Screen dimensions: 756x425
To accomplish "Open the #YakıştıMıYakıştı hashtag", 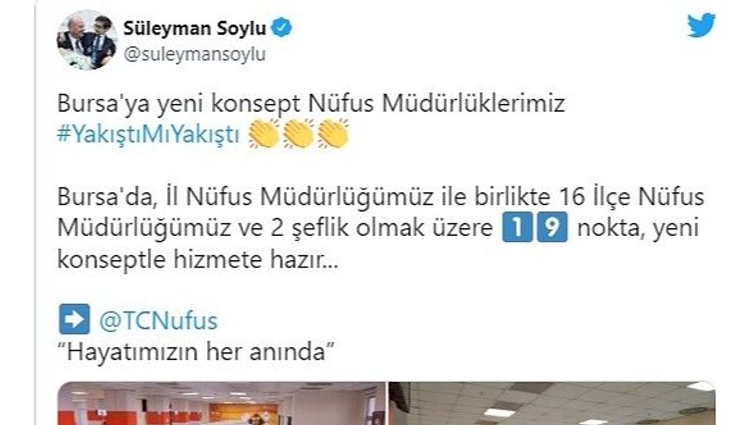I will [149, 135].
